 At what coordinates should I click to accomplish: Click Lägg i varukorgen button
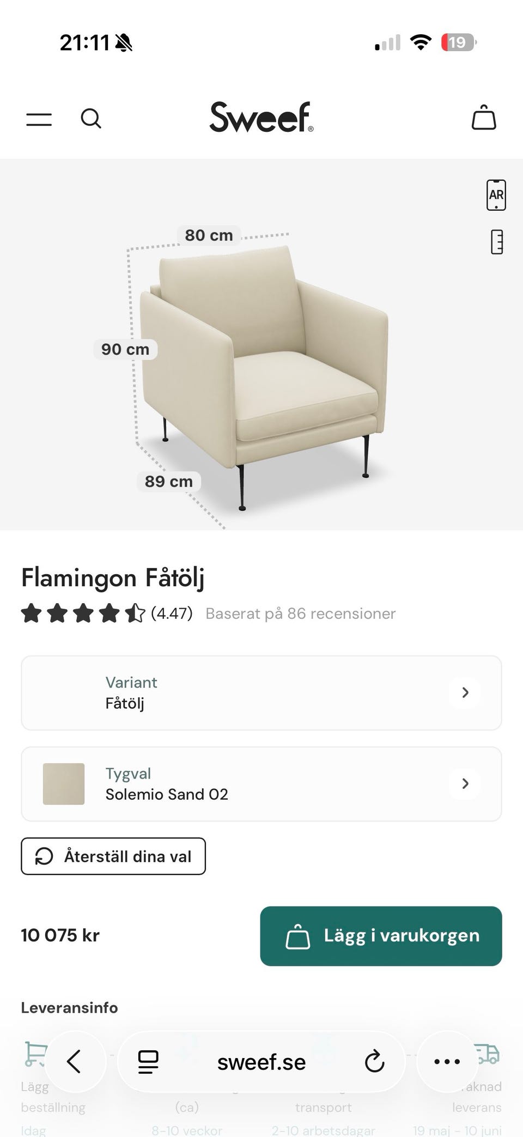[x=381, y=936]
